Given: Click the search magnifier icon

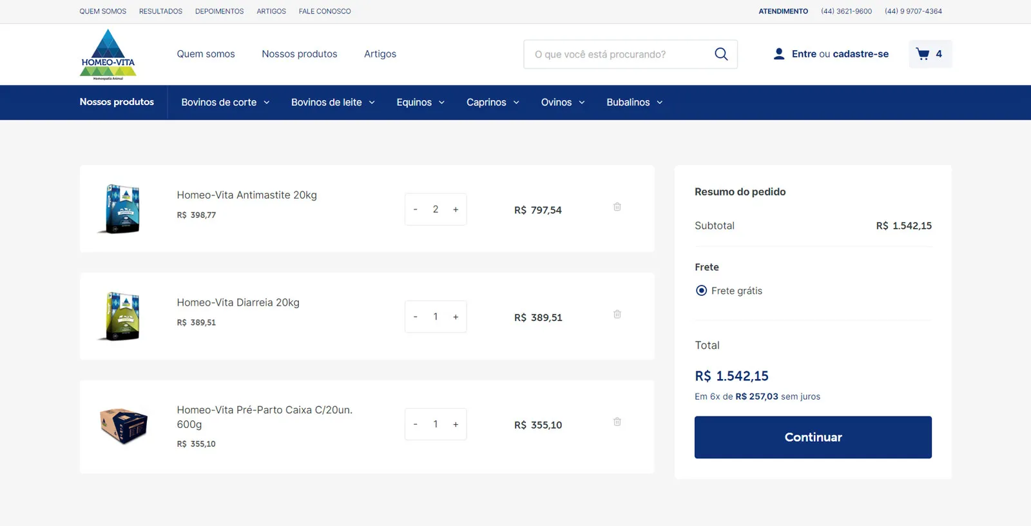Looking at the screenshot, I should tap(721, 54).
